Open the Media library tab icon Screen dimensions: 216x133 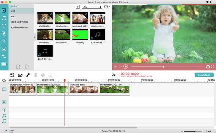pyautogui.click(x=4, y=10)
